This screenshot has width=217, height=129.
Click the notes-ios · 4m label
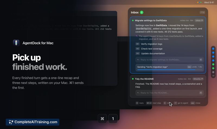[x=184, y=79]
